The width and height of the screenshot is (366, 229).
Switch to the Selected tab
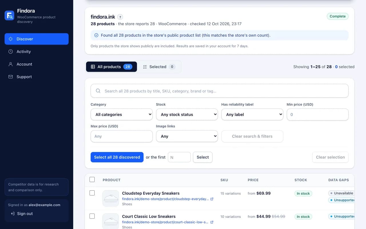[159, 67]
